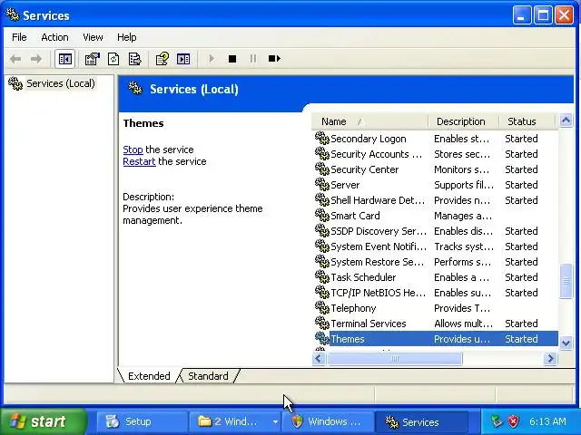Click gear icon beside Smart Card
This screenshot has height=435, width=581.
click(322, 216)
